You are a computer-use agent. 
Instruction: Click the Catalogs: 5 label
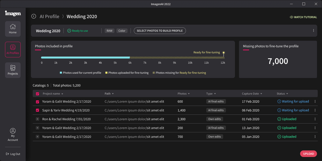tap(41, 85)
